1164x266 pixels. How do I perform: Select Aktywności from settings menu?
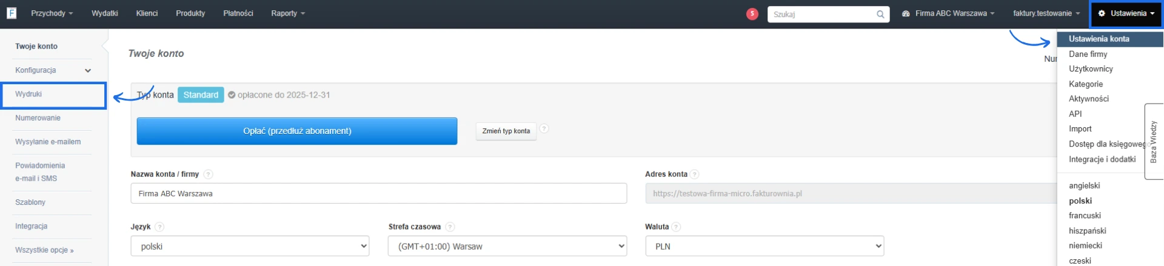[x=1089, y=99]
